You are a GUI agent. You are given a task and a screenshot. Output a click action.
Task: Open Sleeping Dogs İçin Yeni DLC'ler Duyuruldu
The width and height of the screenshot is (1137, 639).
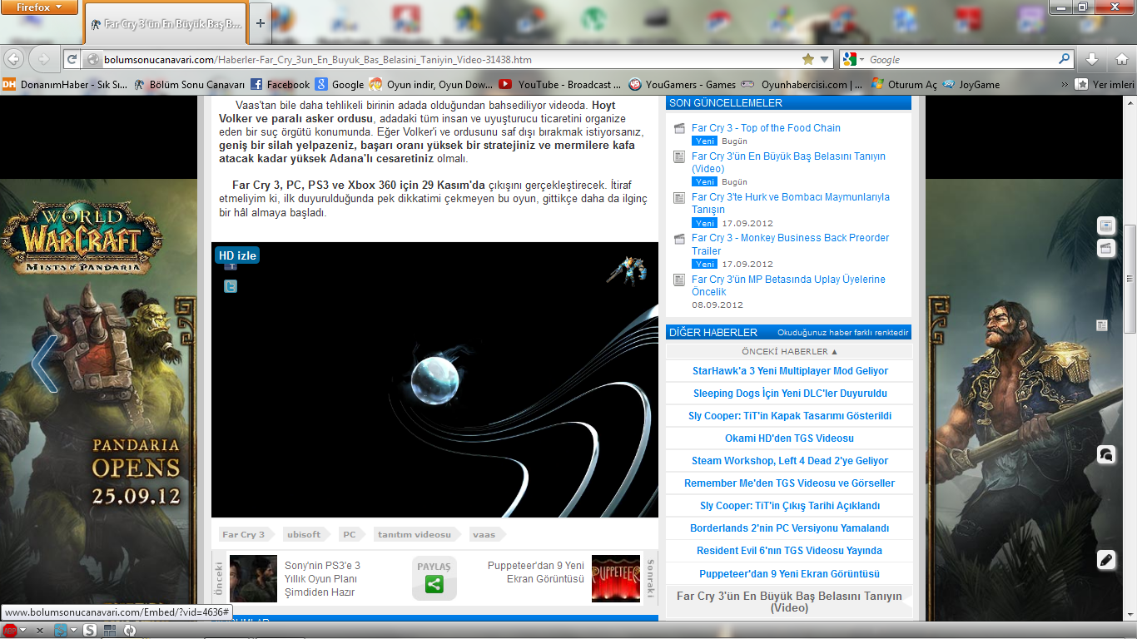tap(790, 394)
